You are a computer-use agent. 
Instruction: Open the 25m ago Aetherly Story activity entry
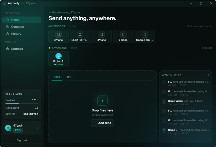tap(185, 131)
